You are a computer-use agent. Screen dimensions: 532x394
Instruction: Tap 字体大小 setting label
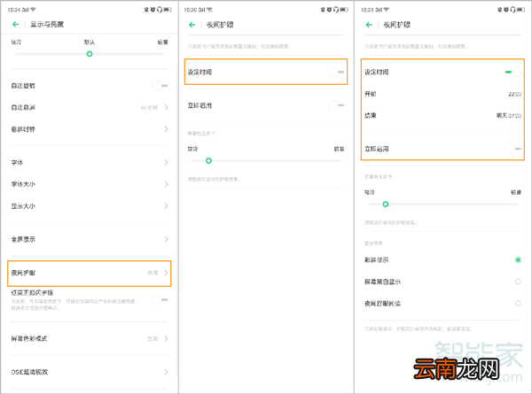pos(23,184)
